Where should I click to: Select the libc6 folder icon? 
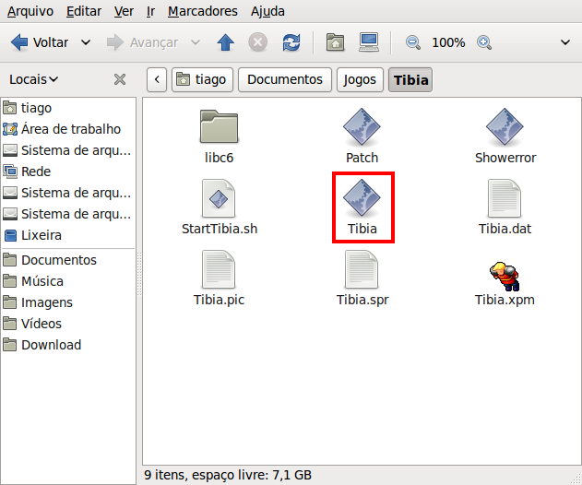[x=220, y=128]
